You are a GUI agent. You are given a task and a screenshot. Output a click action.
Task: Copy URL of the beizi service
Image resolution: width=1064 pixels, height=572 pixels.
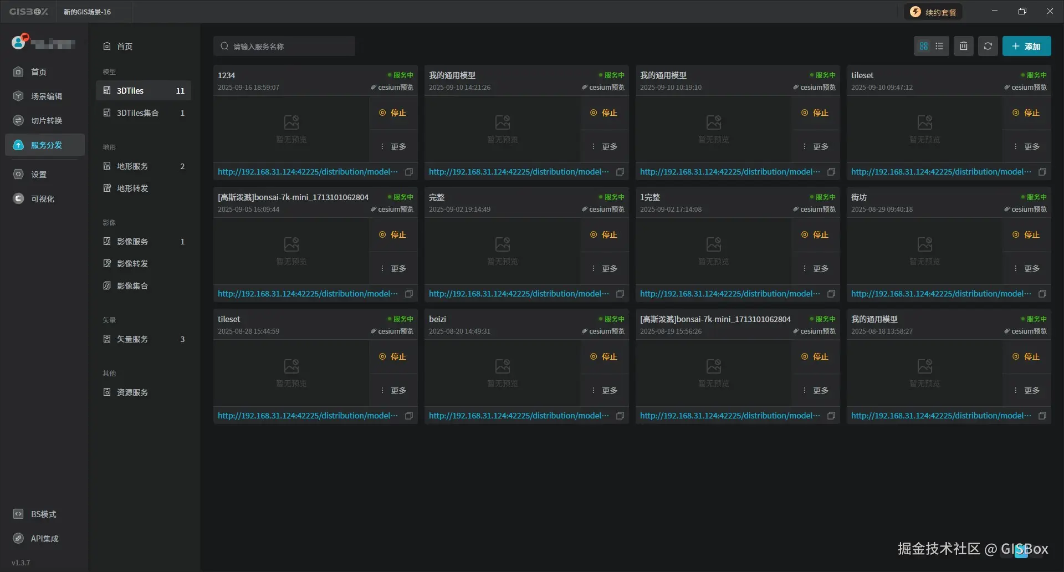620,416
